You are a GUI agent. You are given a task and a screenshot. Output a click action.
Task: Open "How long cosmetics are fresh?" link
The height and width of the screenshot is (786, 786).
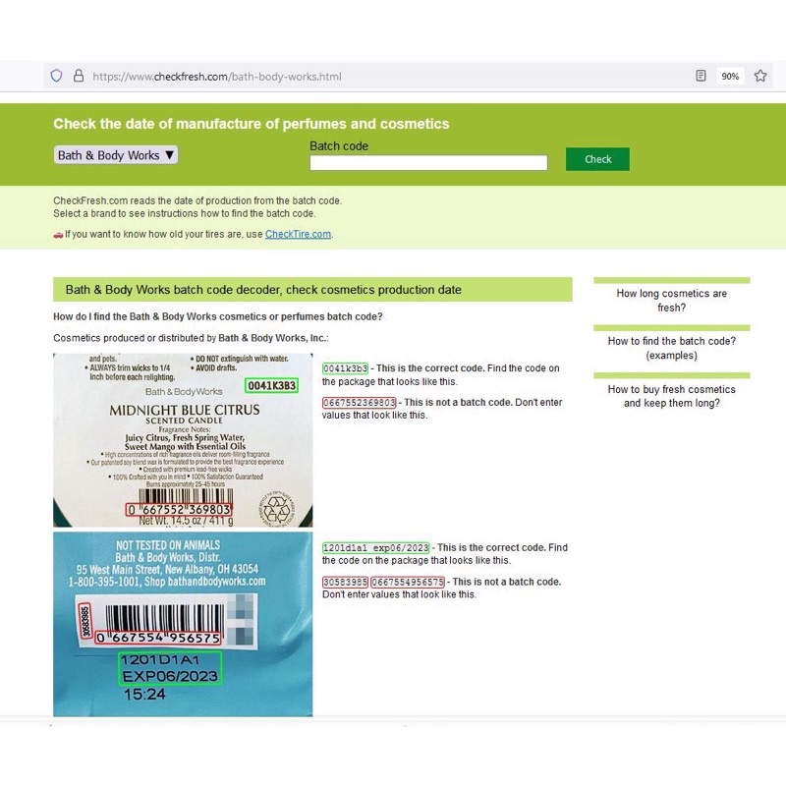[x=672, y=301]
